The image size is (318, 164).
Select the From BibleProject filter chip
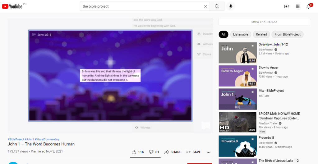pyautogui.click(x=287, y=34)
